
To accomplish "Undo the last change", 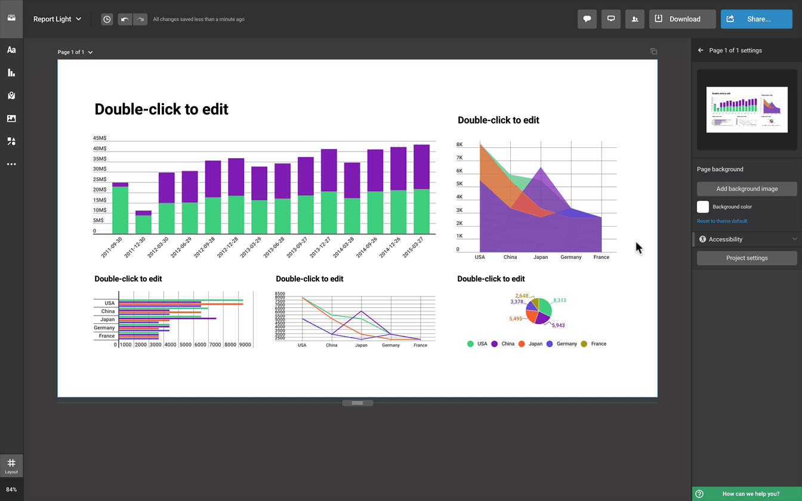I will [x=125, y=19].
